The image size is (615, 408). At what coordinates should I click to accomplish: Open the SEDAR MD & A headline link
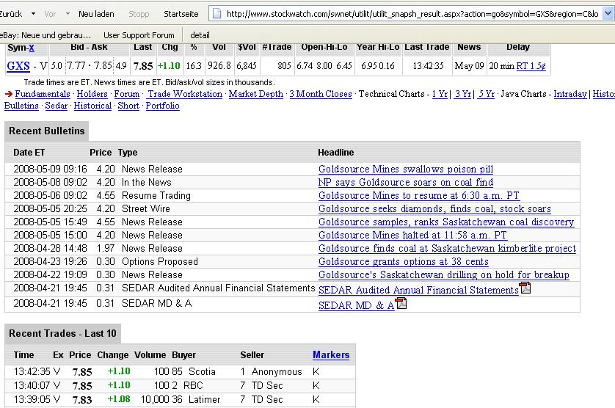click(356, 305)
